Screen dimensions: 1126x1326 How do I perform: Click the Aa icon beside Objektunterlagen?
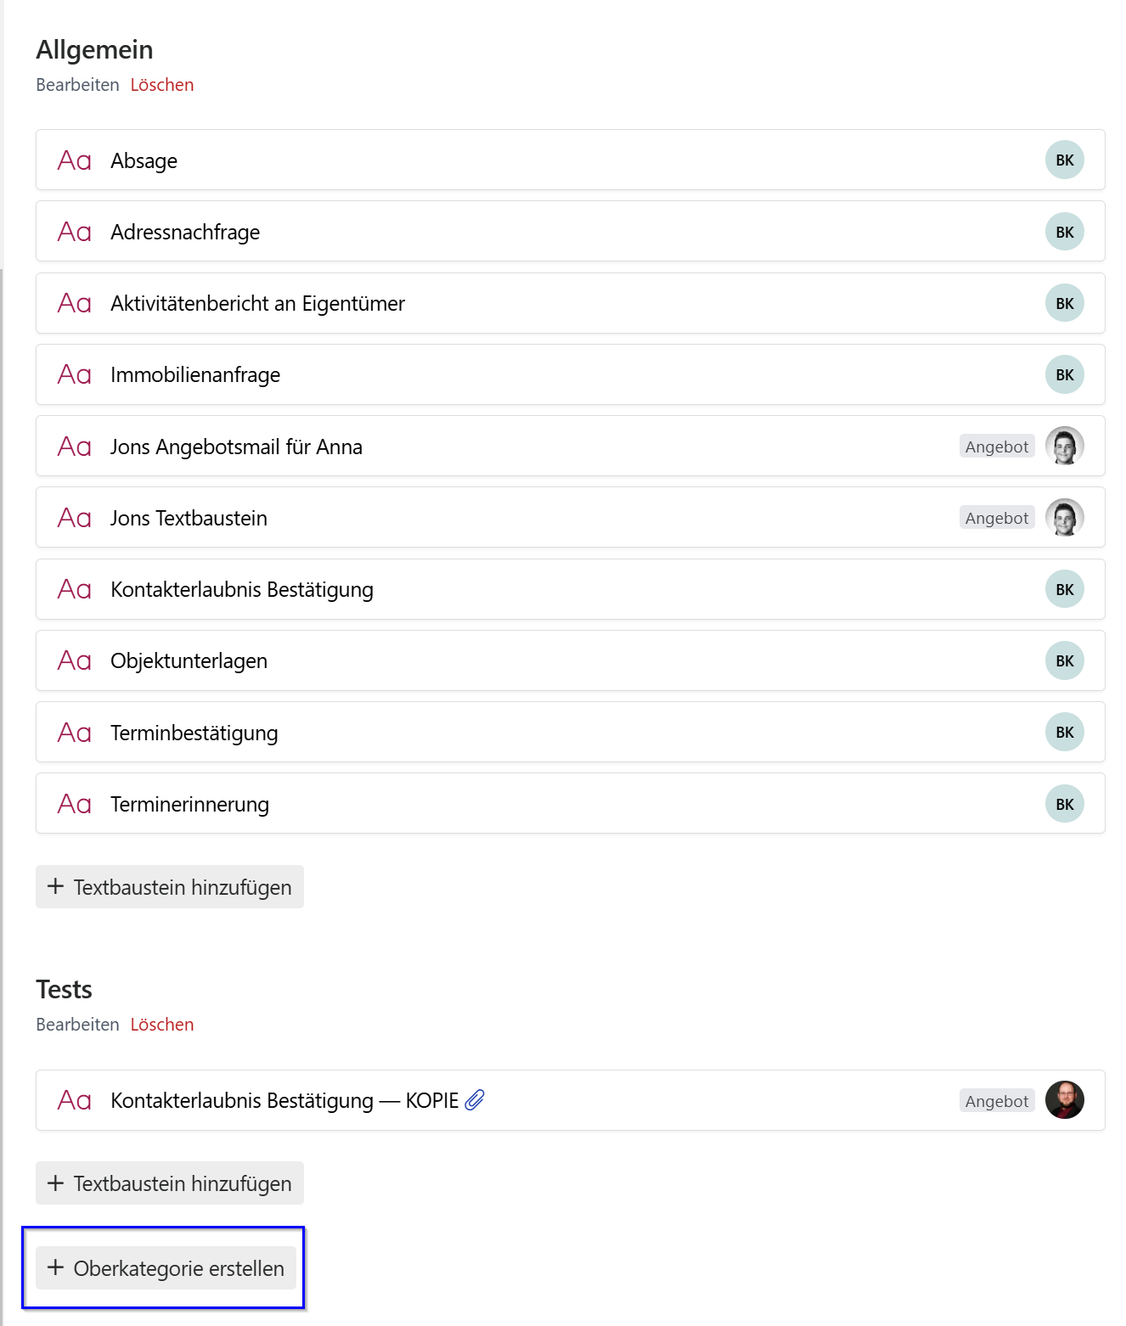coord(74,661)
